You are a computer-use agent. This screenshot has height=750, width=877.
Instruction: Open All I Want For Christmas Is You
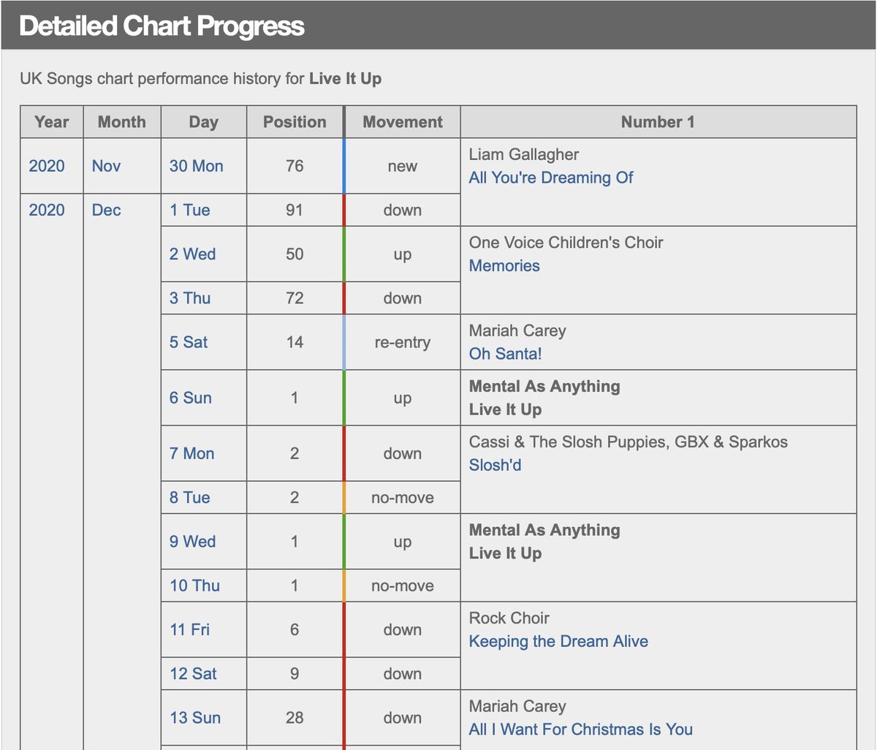pos(581,730)
